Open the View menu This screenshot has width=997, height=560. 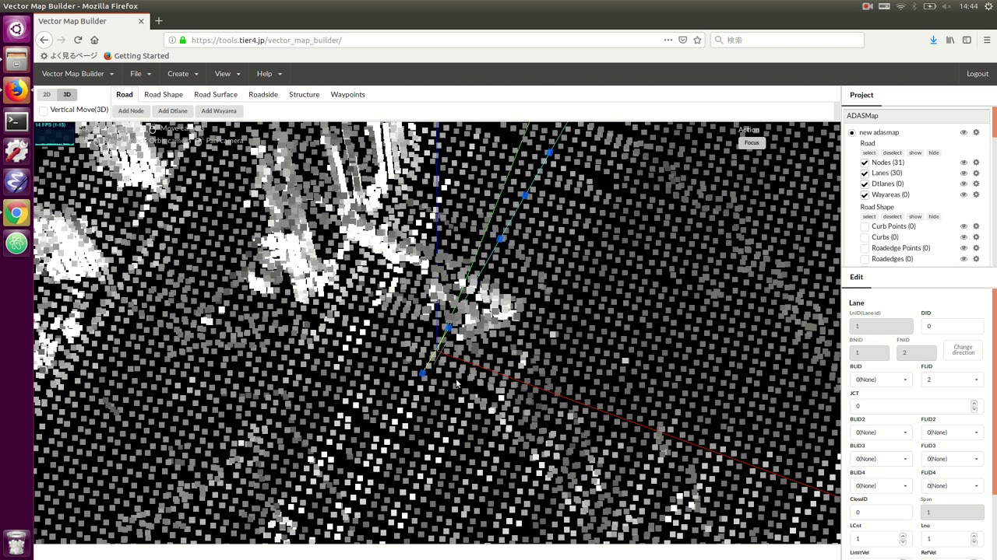pyautogui.click(x=227, y=74)
